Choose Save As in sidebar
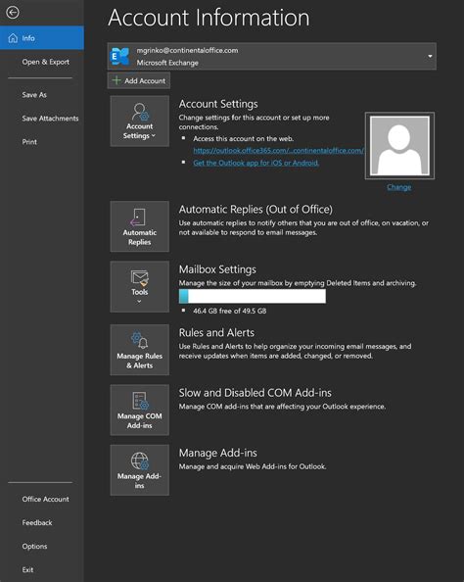This screenshot has height=582, width=464. pos(34,95)
